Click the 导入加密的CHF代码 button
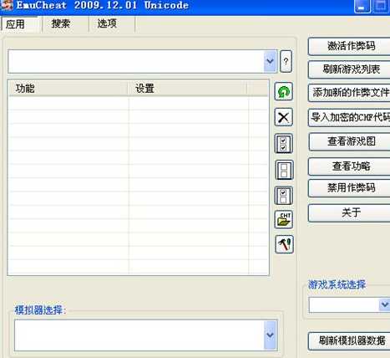This screenshot has height=358, width=390. [350, 118]
